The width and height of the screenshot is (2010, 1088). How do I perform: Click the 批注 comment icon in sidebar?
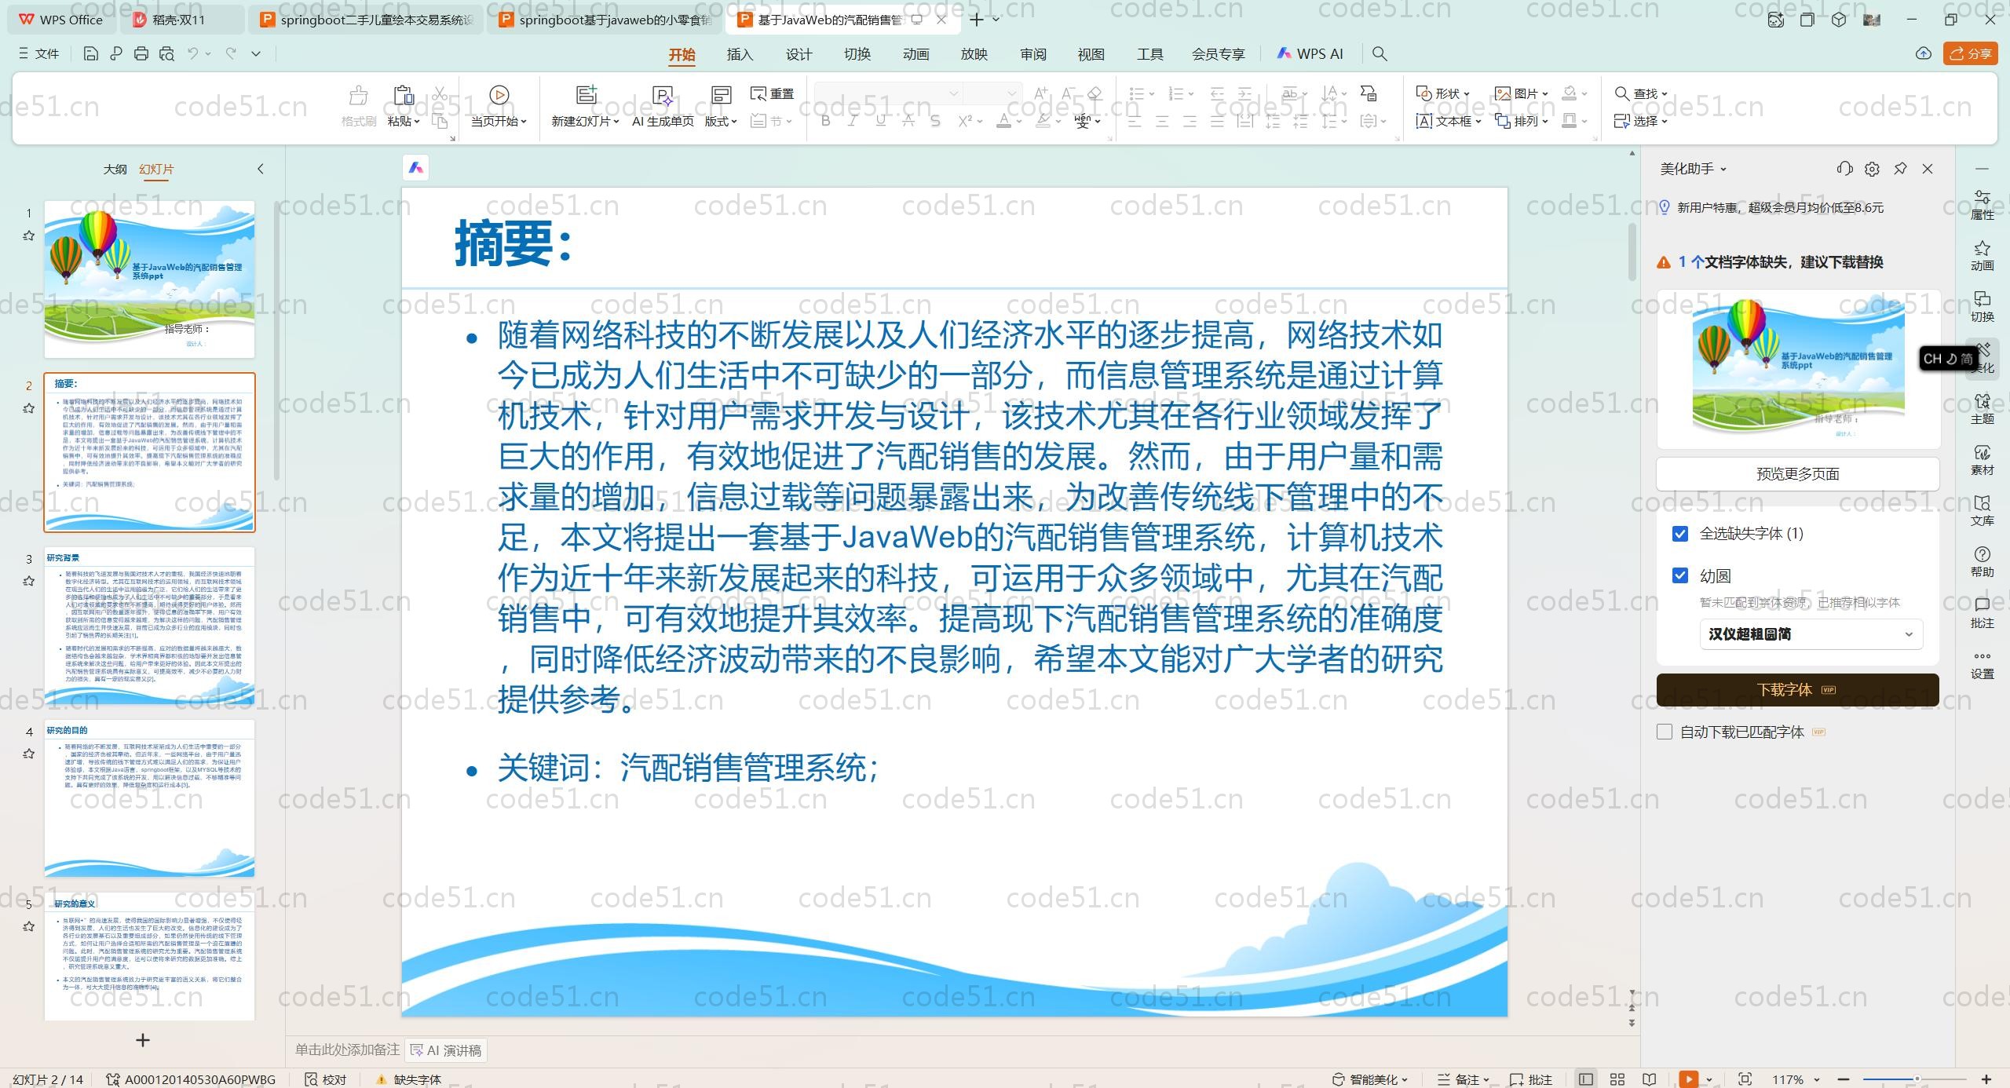[x=1982, y=612]
